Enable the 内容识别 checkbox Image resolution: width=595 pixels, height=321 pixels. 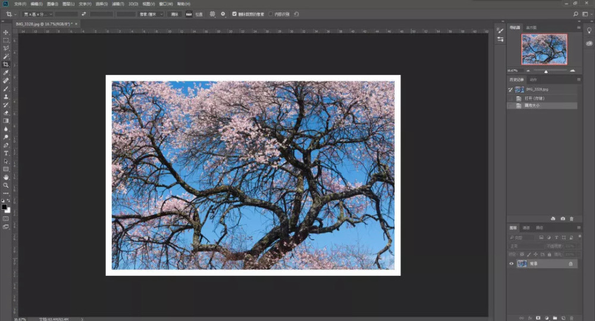(x=271, y=14)
